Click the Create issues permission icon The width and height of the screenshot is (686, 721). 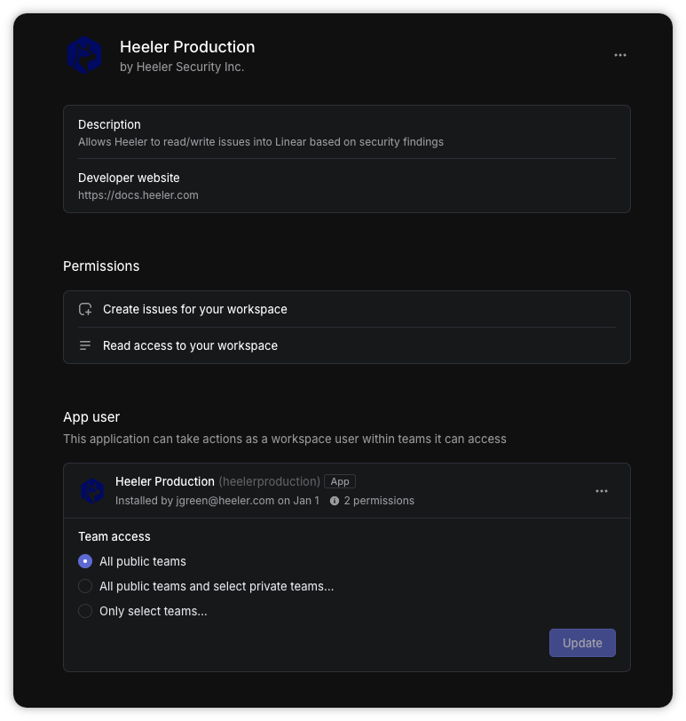[x=85, y=310]
